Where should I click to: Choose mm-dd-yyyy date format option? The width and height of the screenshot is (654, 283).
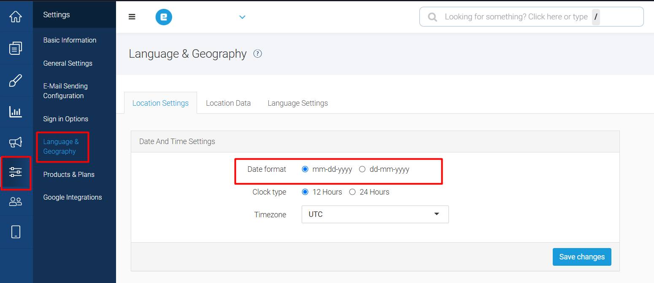pos(305,169)
